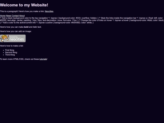This screenshot has height=123, width=164.
Task: Follow the tutorials link
Action: pos(43,59)
